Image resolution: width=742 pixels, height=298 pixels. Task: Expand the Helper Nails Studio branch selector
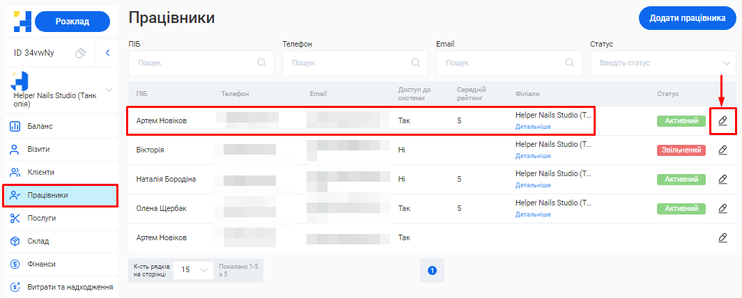point(108,89)
